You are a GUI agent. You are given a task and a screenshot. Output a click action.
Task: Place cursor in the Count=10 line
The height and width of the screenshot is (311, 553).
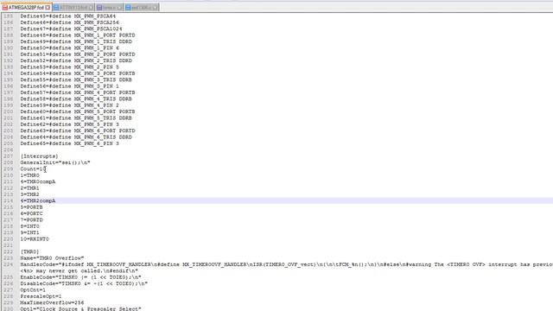[x=33, y=169]
